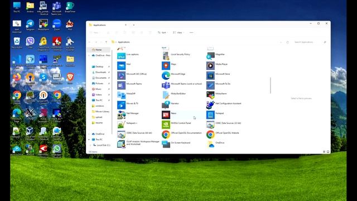Select the This PC desktop icon
The height and width of the screenshot is (201, 357).
[17, 7]
